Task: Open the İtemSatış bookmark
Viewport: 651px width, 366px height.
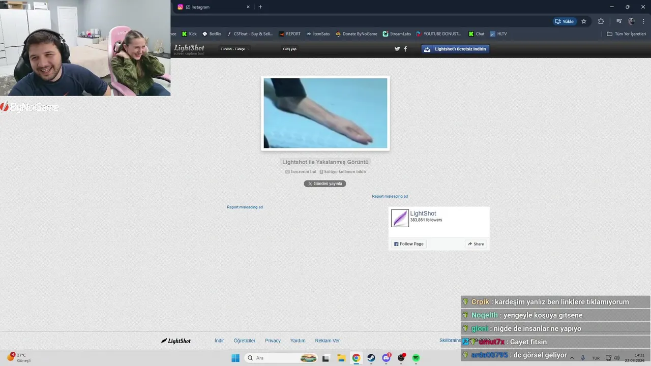Action: click(x=318, y=34)
